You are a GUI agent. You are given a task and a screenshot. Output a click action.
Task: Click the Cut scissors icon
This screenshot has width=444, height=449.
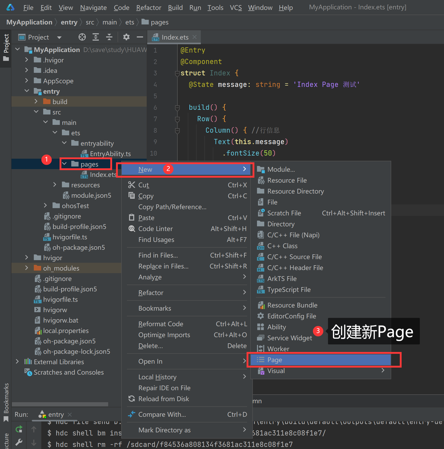coord(132,185)
